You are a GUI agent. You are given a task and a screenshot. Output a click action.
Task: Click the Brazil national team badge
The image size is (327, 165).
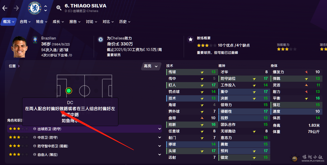(x=35, y=39)
